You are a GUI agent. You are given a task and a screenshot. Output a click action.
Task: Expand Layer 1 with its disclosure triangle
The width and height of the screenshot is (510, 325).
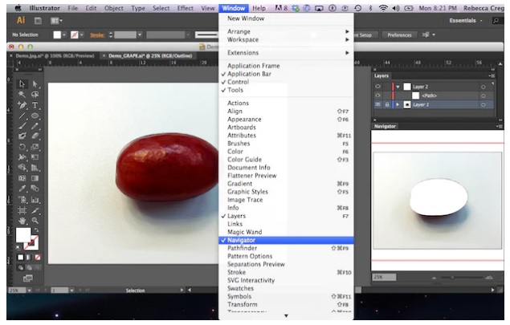[x=398, y=104]
